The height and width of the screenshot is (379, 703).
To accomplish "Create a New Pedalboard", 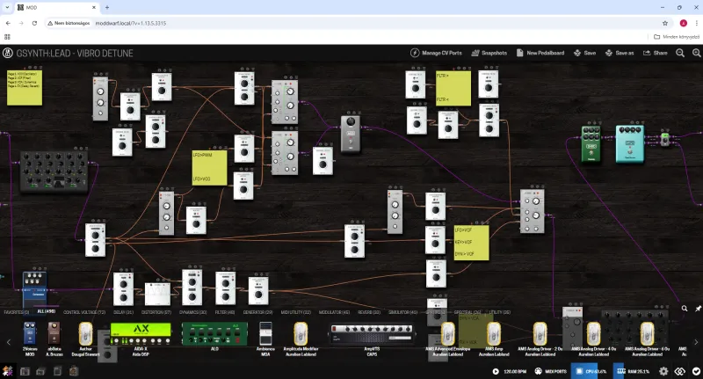I will pos(540,53).
